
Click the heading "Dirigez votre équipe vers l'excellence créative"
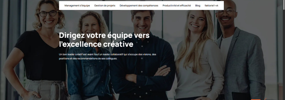pyautogui.click(x=104, y=40)
